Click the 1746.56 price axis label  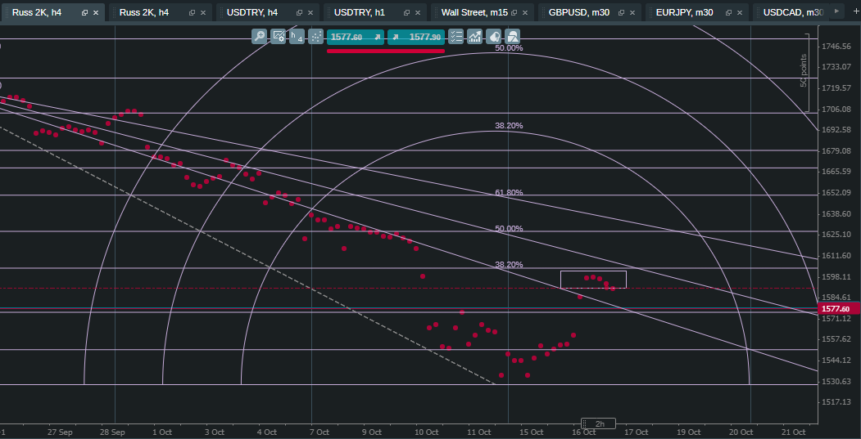pyautogui.click(x=836, y=46)
